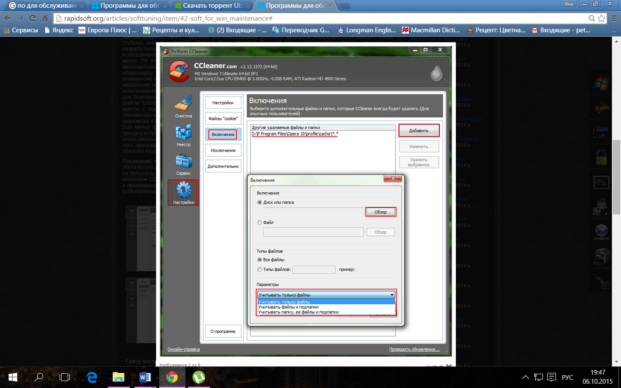Select the Все файлы radio button

(260, 260)
